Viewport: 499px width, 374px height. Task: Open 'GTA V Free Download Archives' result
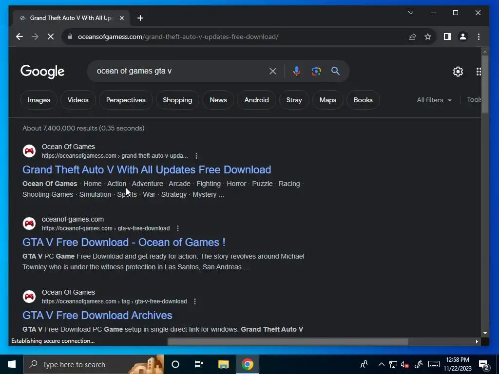point(97,315)
